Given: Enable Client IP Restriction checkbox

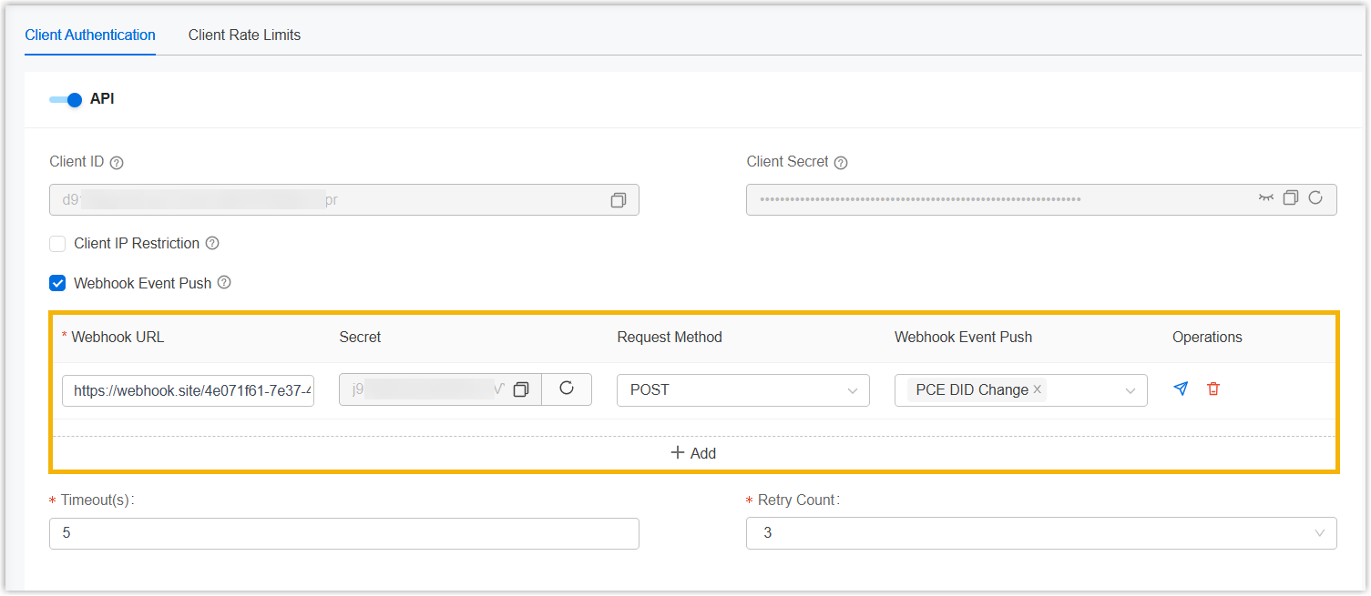Looking at the screenshot, I should pos(57,244).
